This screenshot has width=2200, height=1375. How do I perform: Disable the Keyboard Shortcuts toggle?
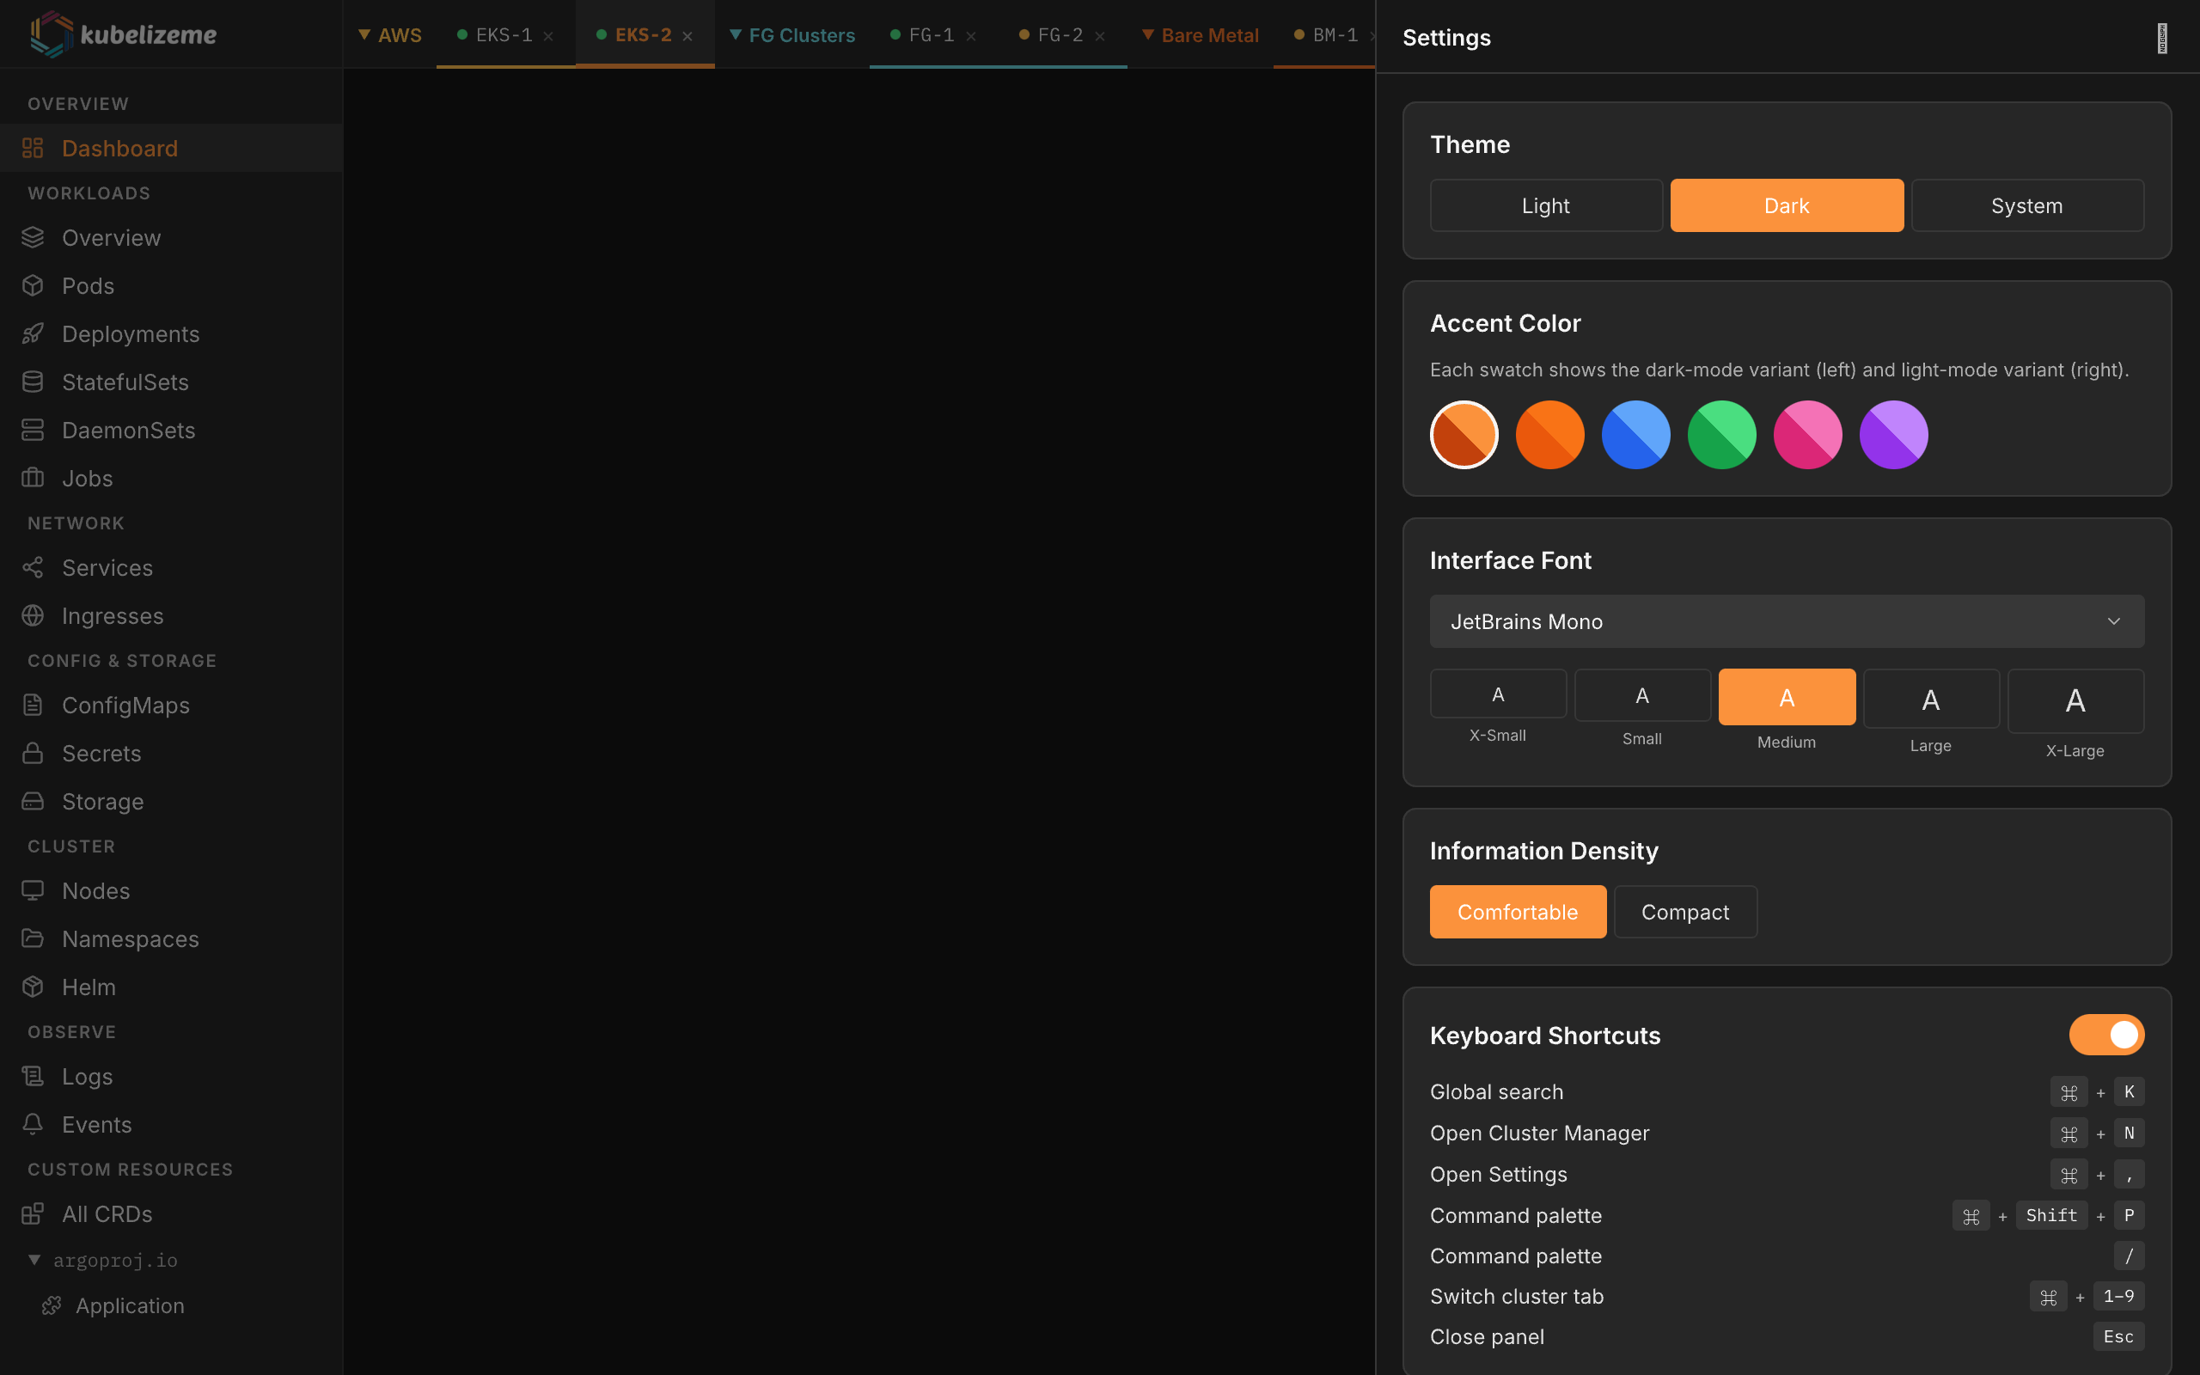(x=2106, y=1034)
